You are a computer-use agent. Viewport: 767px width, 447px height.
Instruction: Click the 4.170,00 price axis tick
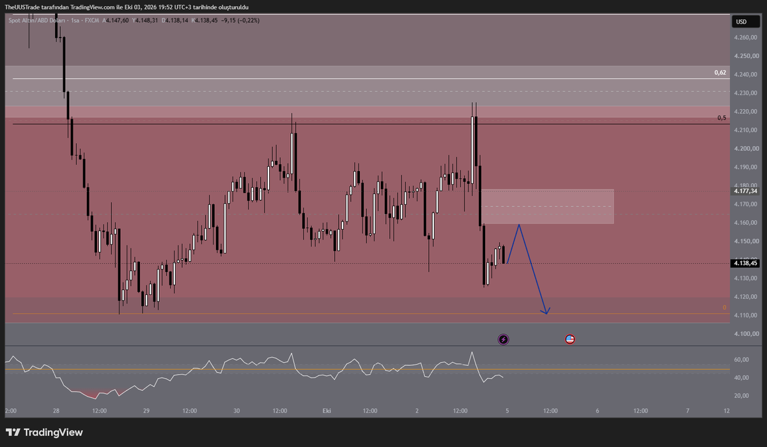(745, 204)
